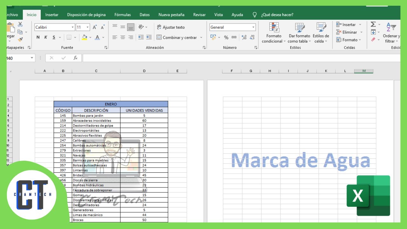The width and height of the screenshot is (407, 229).
Task: Apply cell borders icon
Action: click(x=69, y=37)
